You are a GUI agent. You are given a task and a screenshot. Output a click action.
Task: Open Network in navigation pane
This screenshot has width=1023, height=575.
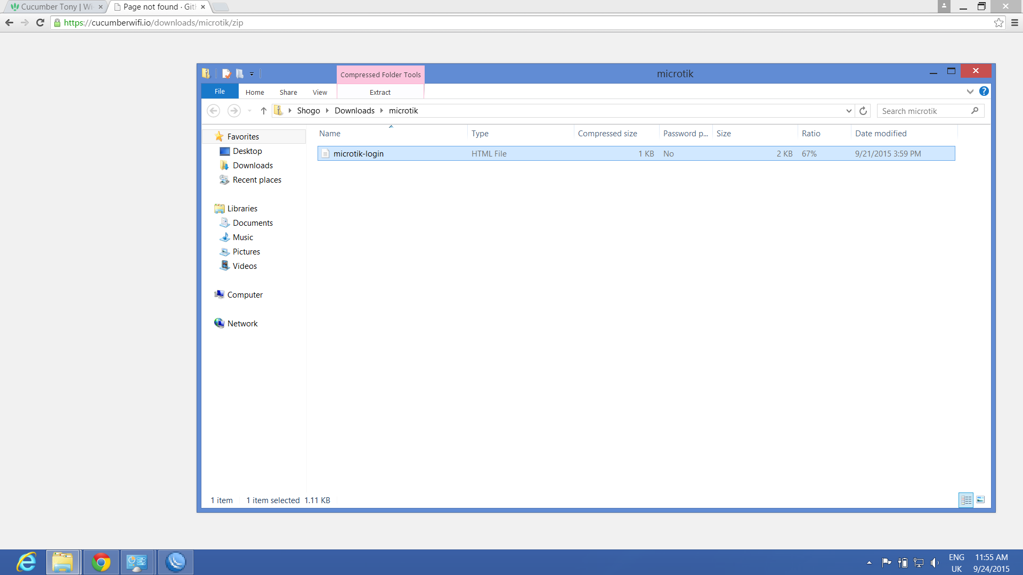click(242, 324)
